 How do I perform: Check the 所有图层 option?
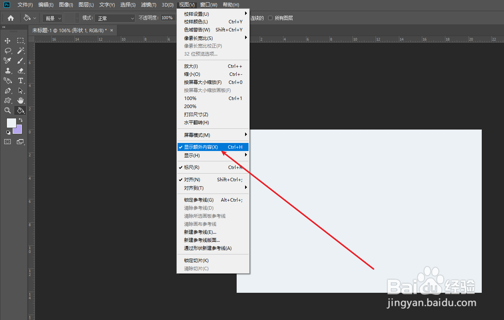pos(270,17)
